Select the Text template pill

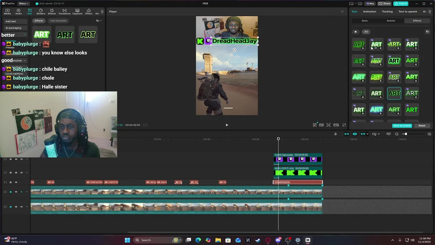click(58, 21)
